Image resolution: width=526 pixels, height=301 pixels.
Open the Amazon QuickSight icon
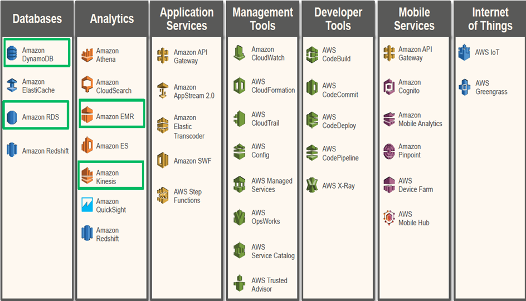87,205
